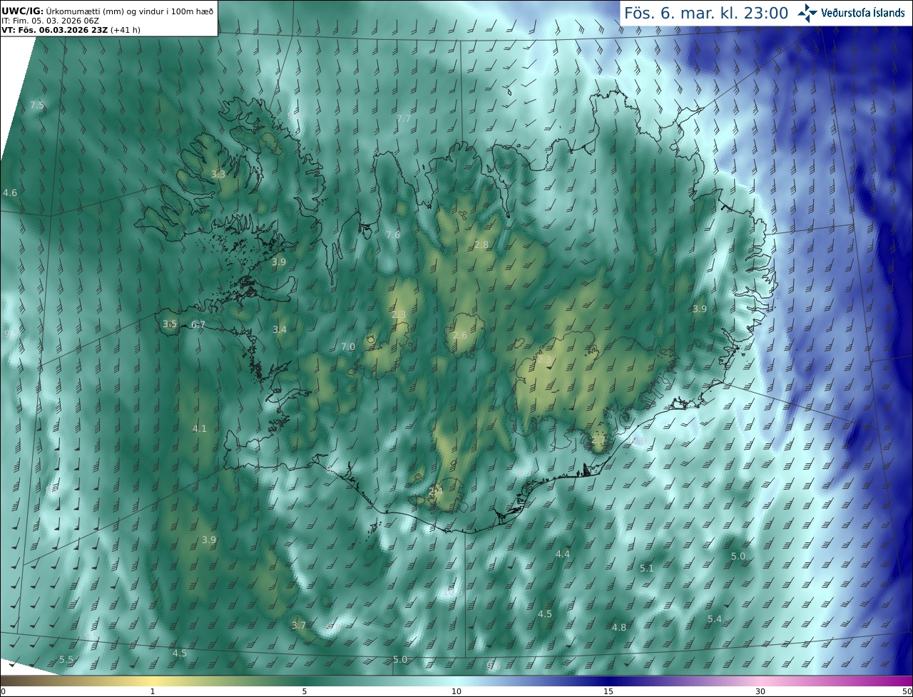Click the 15 tick label on the color scale
Image resolution: width=913 pixels, height=697 pixels.
[x=608, y=691]
